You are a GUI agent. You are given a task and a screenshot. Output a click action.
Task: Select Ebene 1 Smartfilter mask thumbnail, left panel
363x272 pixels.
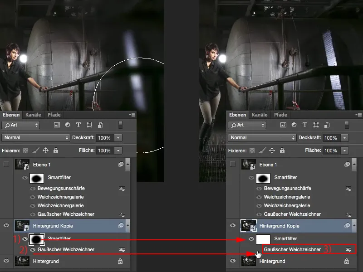37,178
